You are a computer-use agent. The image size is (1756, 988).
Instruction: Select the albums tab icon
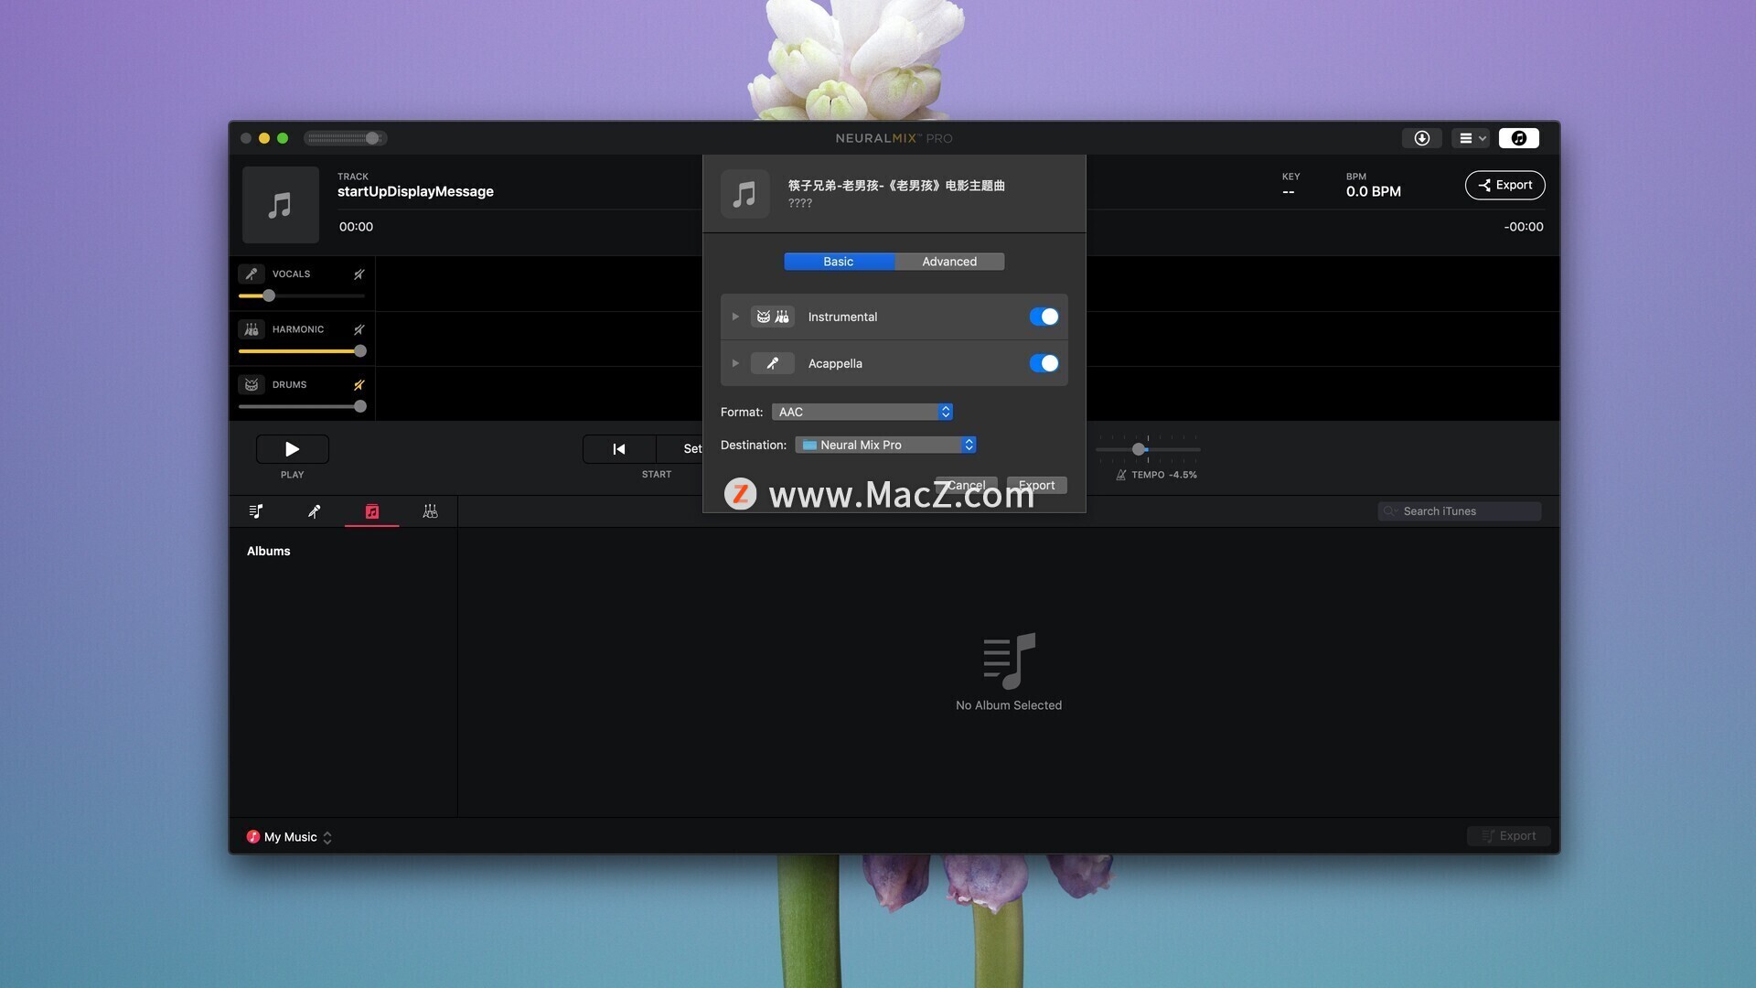[371, 511]
